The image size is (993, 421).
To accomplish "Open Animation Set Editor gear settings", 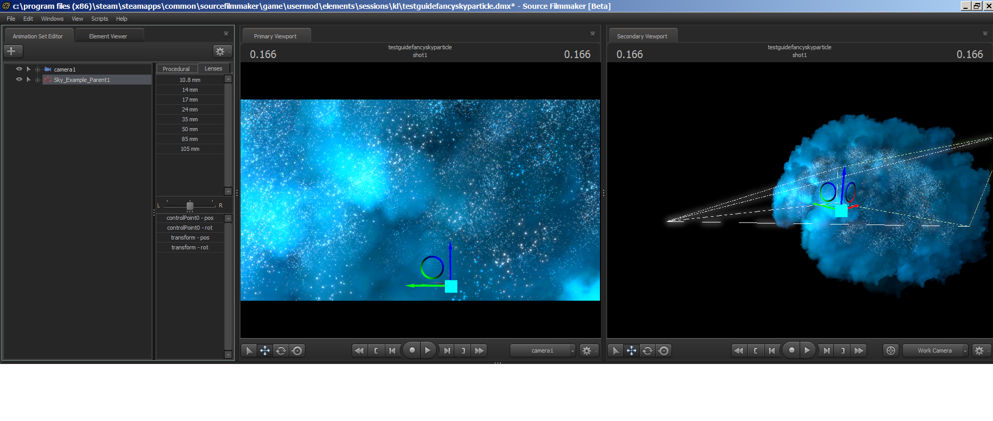I will point(221,51).
